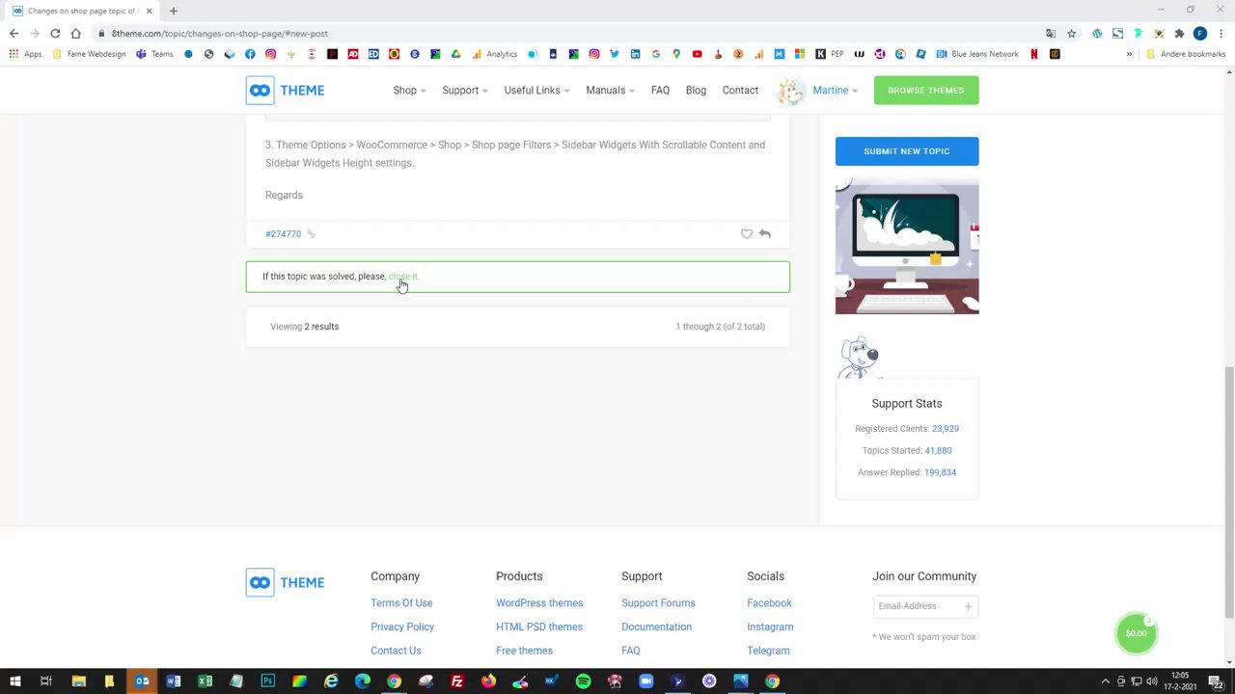Open Instagram socials link
Viewport: 1235px width, 694px height.
770,627
